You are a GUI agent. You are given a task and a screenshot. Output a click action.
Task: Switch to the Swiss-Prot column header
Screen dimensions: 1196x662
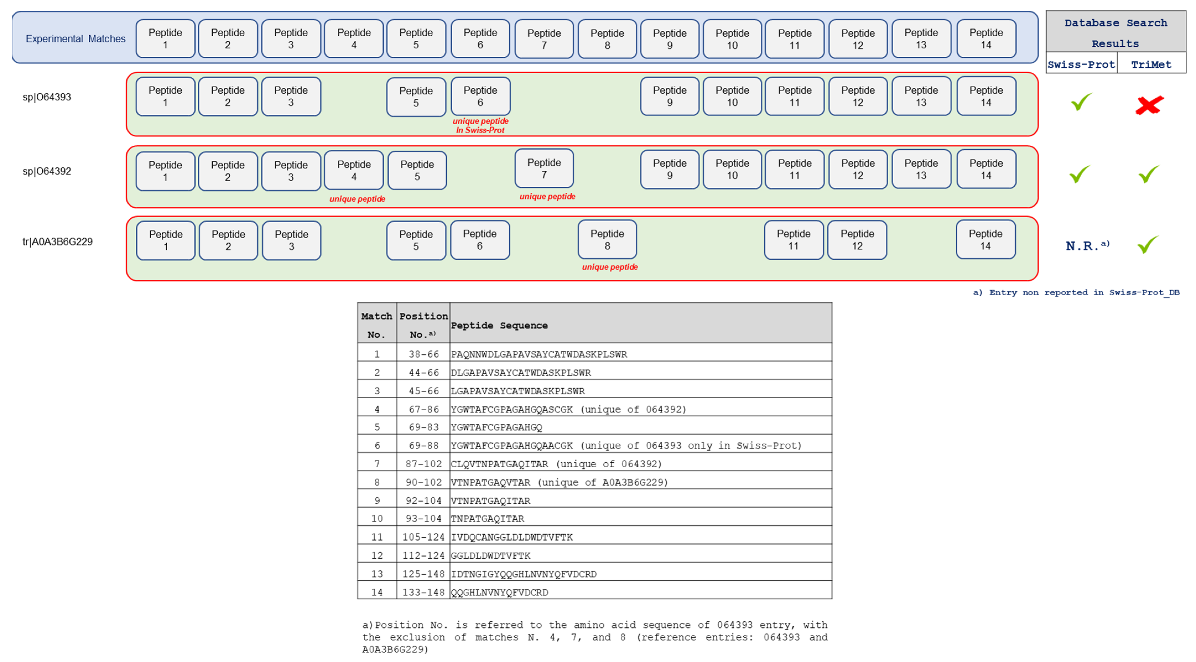(1081, 64)
